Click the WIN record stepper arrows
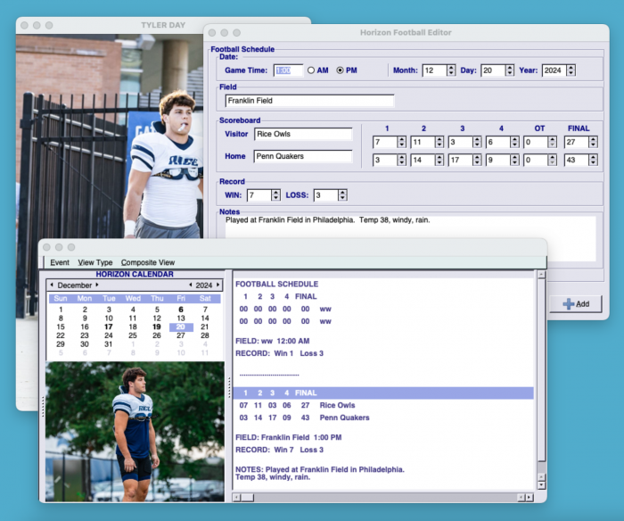 276,195
